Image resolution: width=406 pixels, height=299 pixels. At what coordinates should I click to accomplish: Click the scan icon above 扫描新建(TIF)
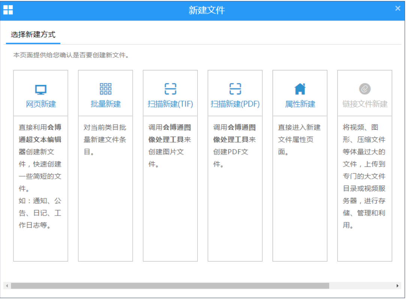(x=170, y=89)
